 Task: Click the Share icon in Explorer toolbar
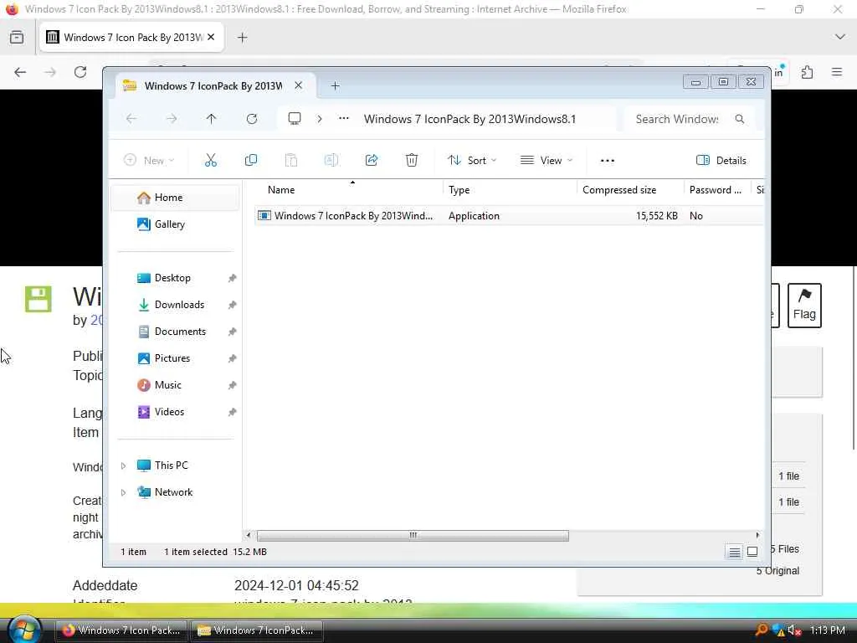[x=372, y=160]
